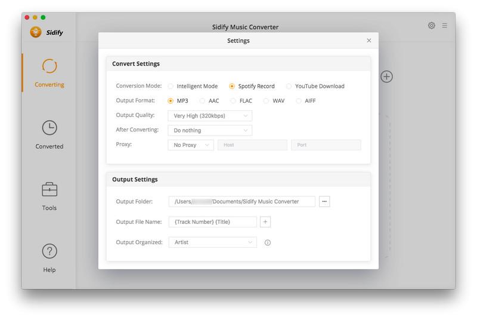Choose FLAC output format
The image size is (477, 320).
pyautogui.click(x=241, y=101)
